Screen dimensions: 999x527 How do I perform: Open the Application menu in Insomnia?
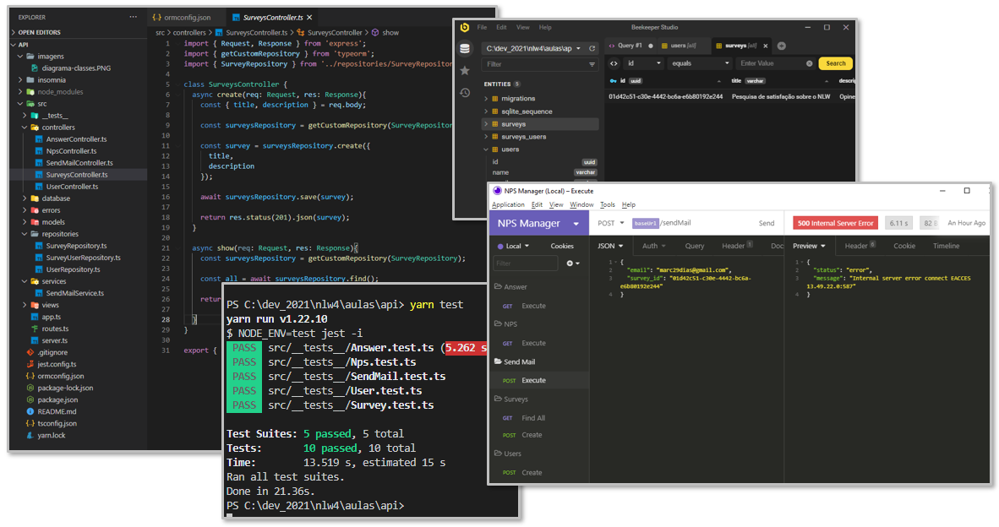pyautogui.click(x=508, y=205)
